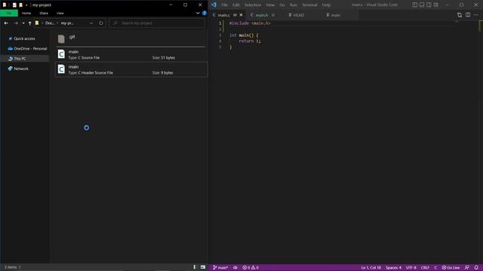The width and height of the screenshot is (483, 271).
Task: Refresh the my-project folder view
Action: pyautogui.click(x=101, y=23)
